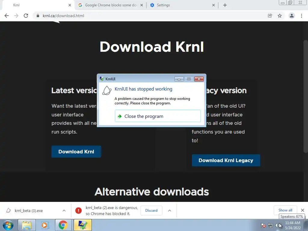Restore down the Chrome window
Viewport: 308px width, 231px height.
(290, 2)
